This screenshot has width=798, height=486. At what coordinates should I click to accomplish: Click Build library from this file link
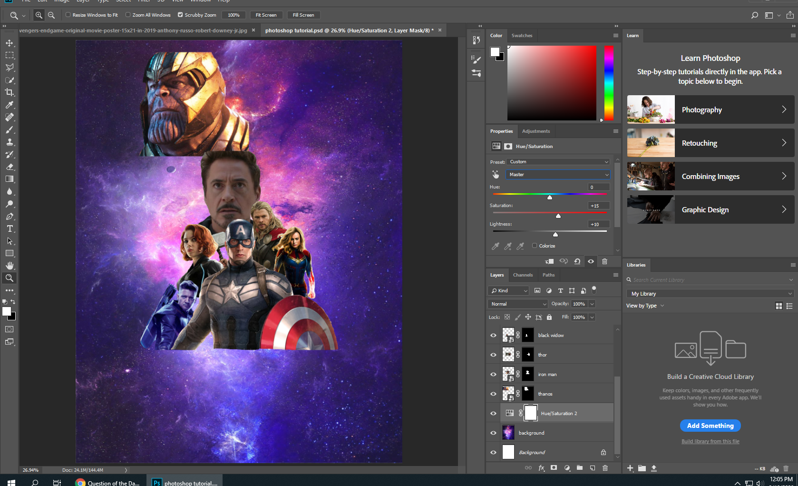710,441
